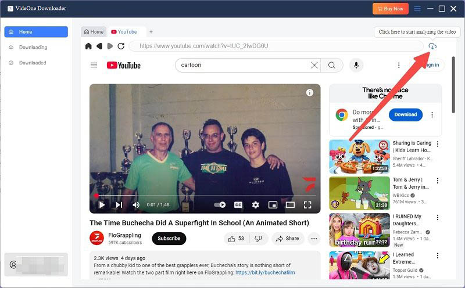Click the orange Buy Now button
Image resolution: width=465 pixels, height=288 pixels.
[390, 9]
